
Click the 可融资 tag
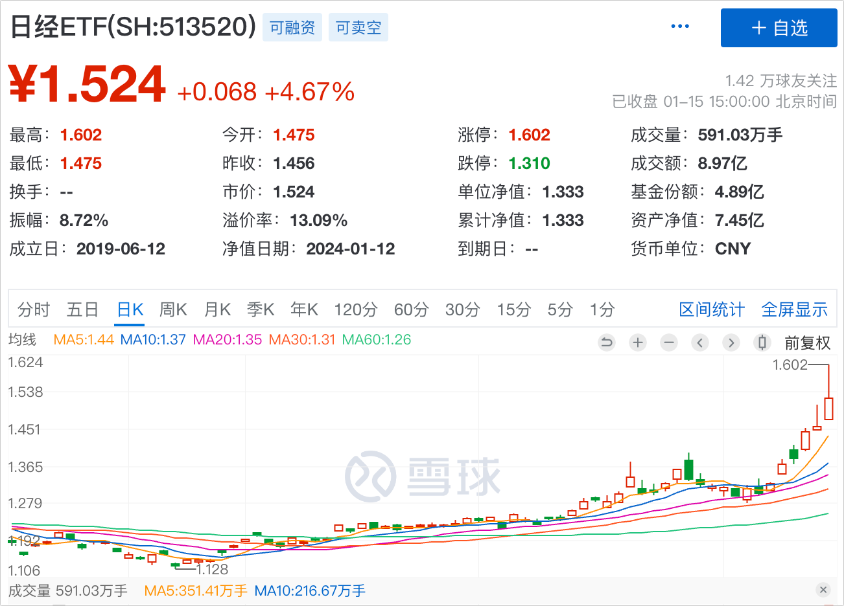tap(292, 28)
